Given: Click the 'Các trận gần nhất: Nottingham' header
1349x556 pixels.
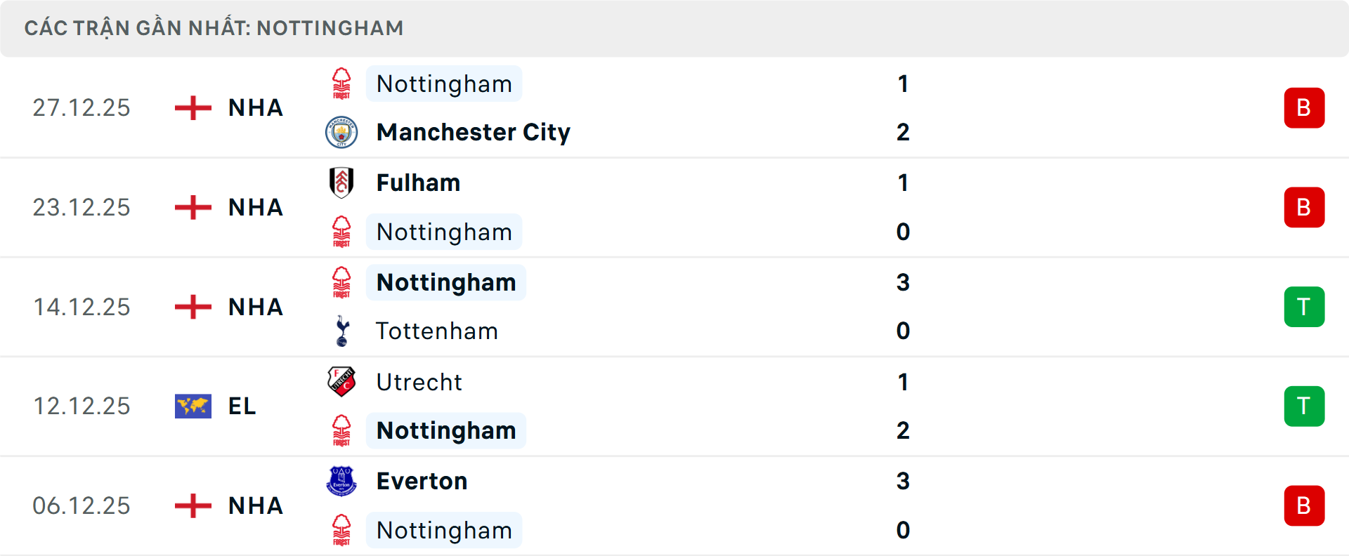Looking at the screenshot, I should click(214, 28).
